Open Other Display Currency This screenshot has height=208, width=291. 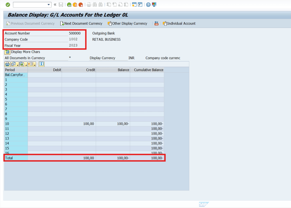[x=127, y=24]
